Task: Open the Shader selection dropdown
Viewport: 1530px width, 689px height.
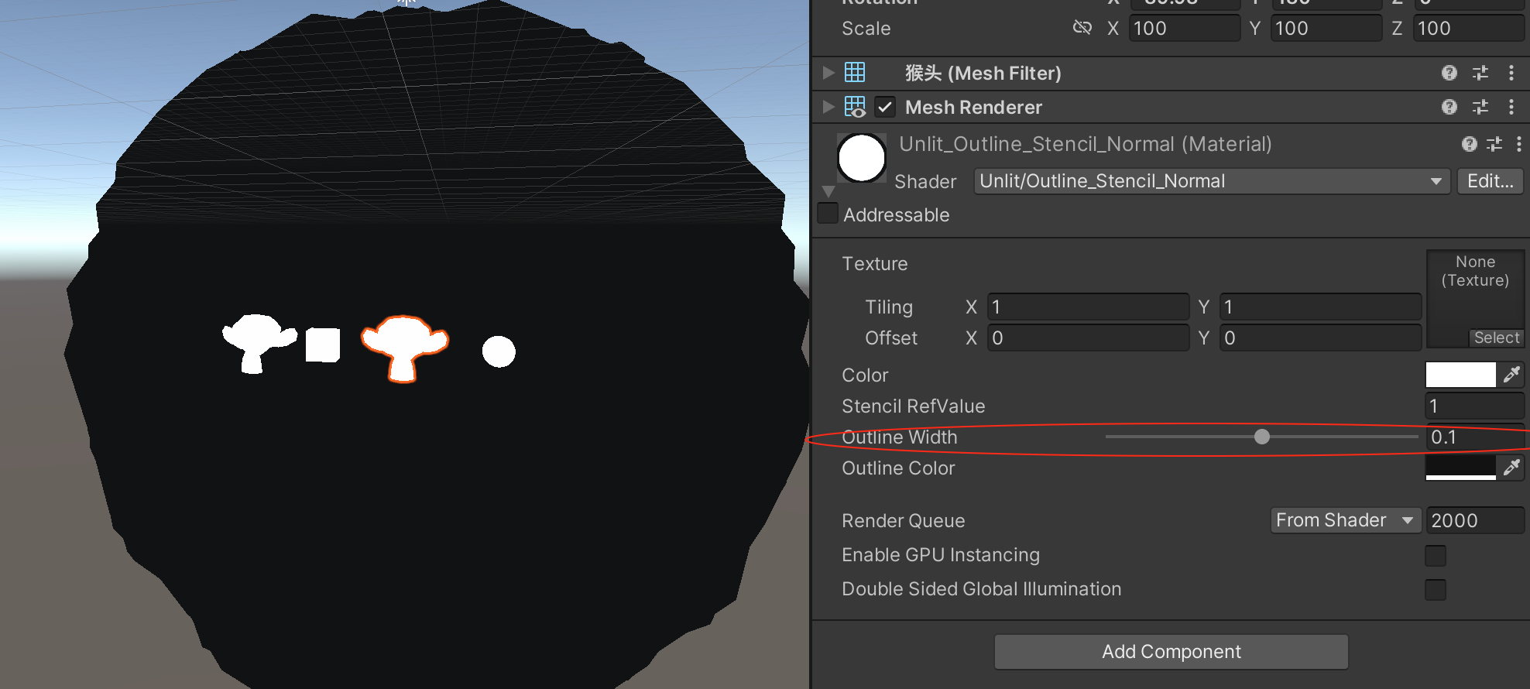Action: (x=1211, y=181)
